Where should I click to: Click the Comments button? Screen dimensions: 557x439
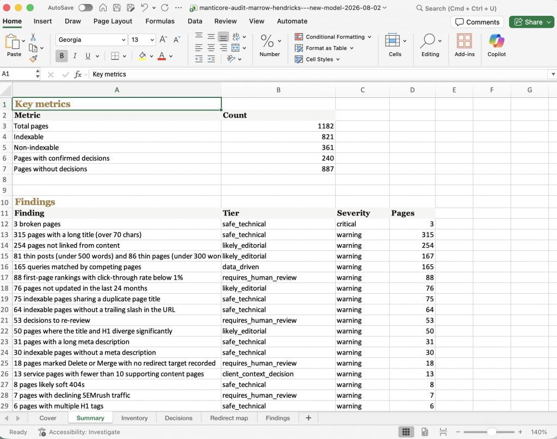[477, 22]
